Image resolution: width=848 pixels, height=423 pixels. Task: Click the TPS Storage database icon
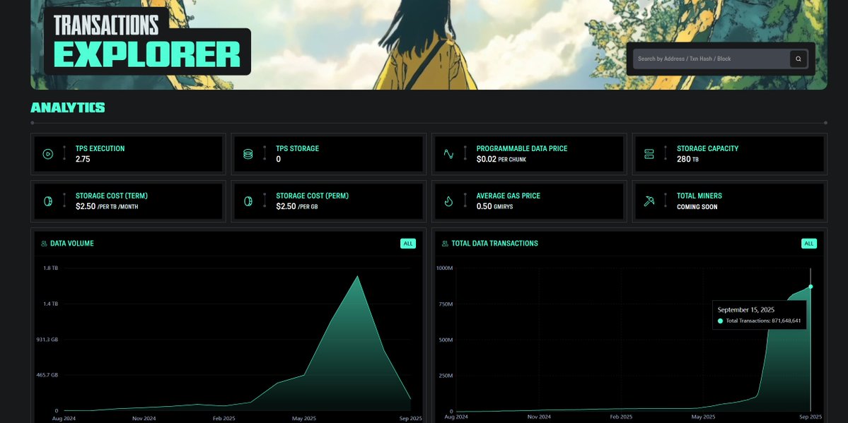[248, 154]
